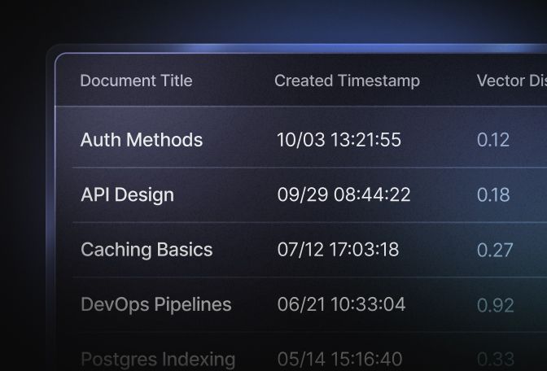The height and width of the screenshot is (371, 547).
Task: Sort by the Created Timestamp column header
Action: (347, 81)
